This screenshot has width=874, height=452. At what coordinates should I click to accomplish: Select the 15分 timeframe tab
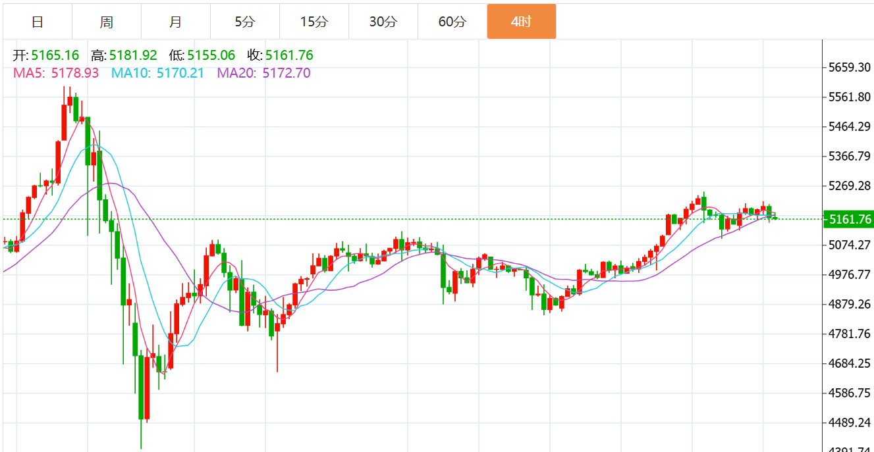(314, 22)
